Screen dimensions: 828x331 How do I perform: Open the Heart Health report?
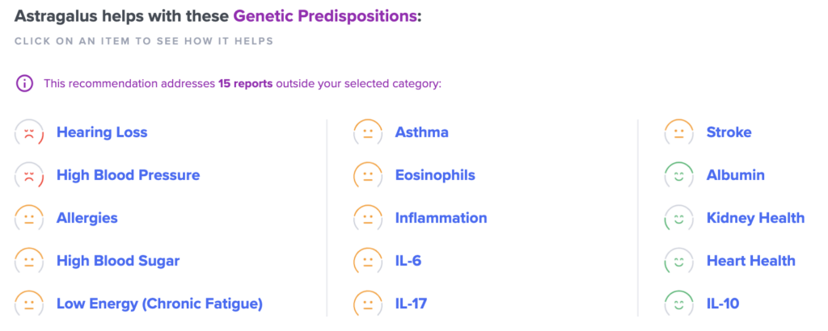click(x=751, y=261)
